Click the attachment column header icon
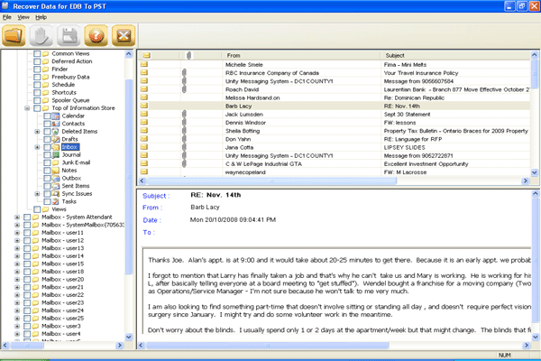Image resolution: width=541 pixels, height=361 pixels. [x=187, y=55]
